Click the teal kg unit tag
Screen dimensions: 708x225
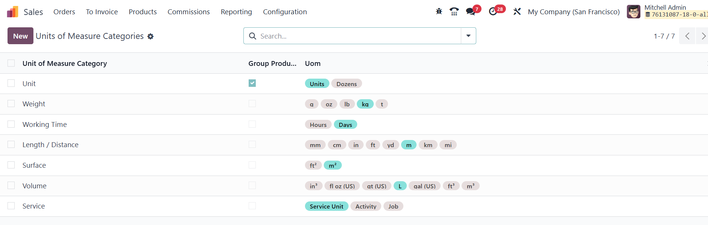click(x=365, y=104)
